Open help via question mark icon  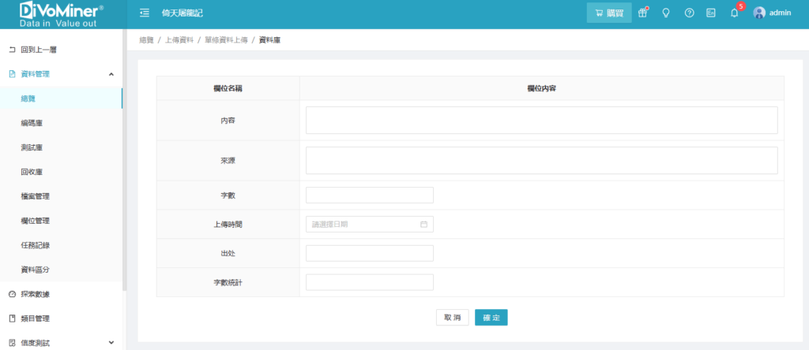(689, 13)
